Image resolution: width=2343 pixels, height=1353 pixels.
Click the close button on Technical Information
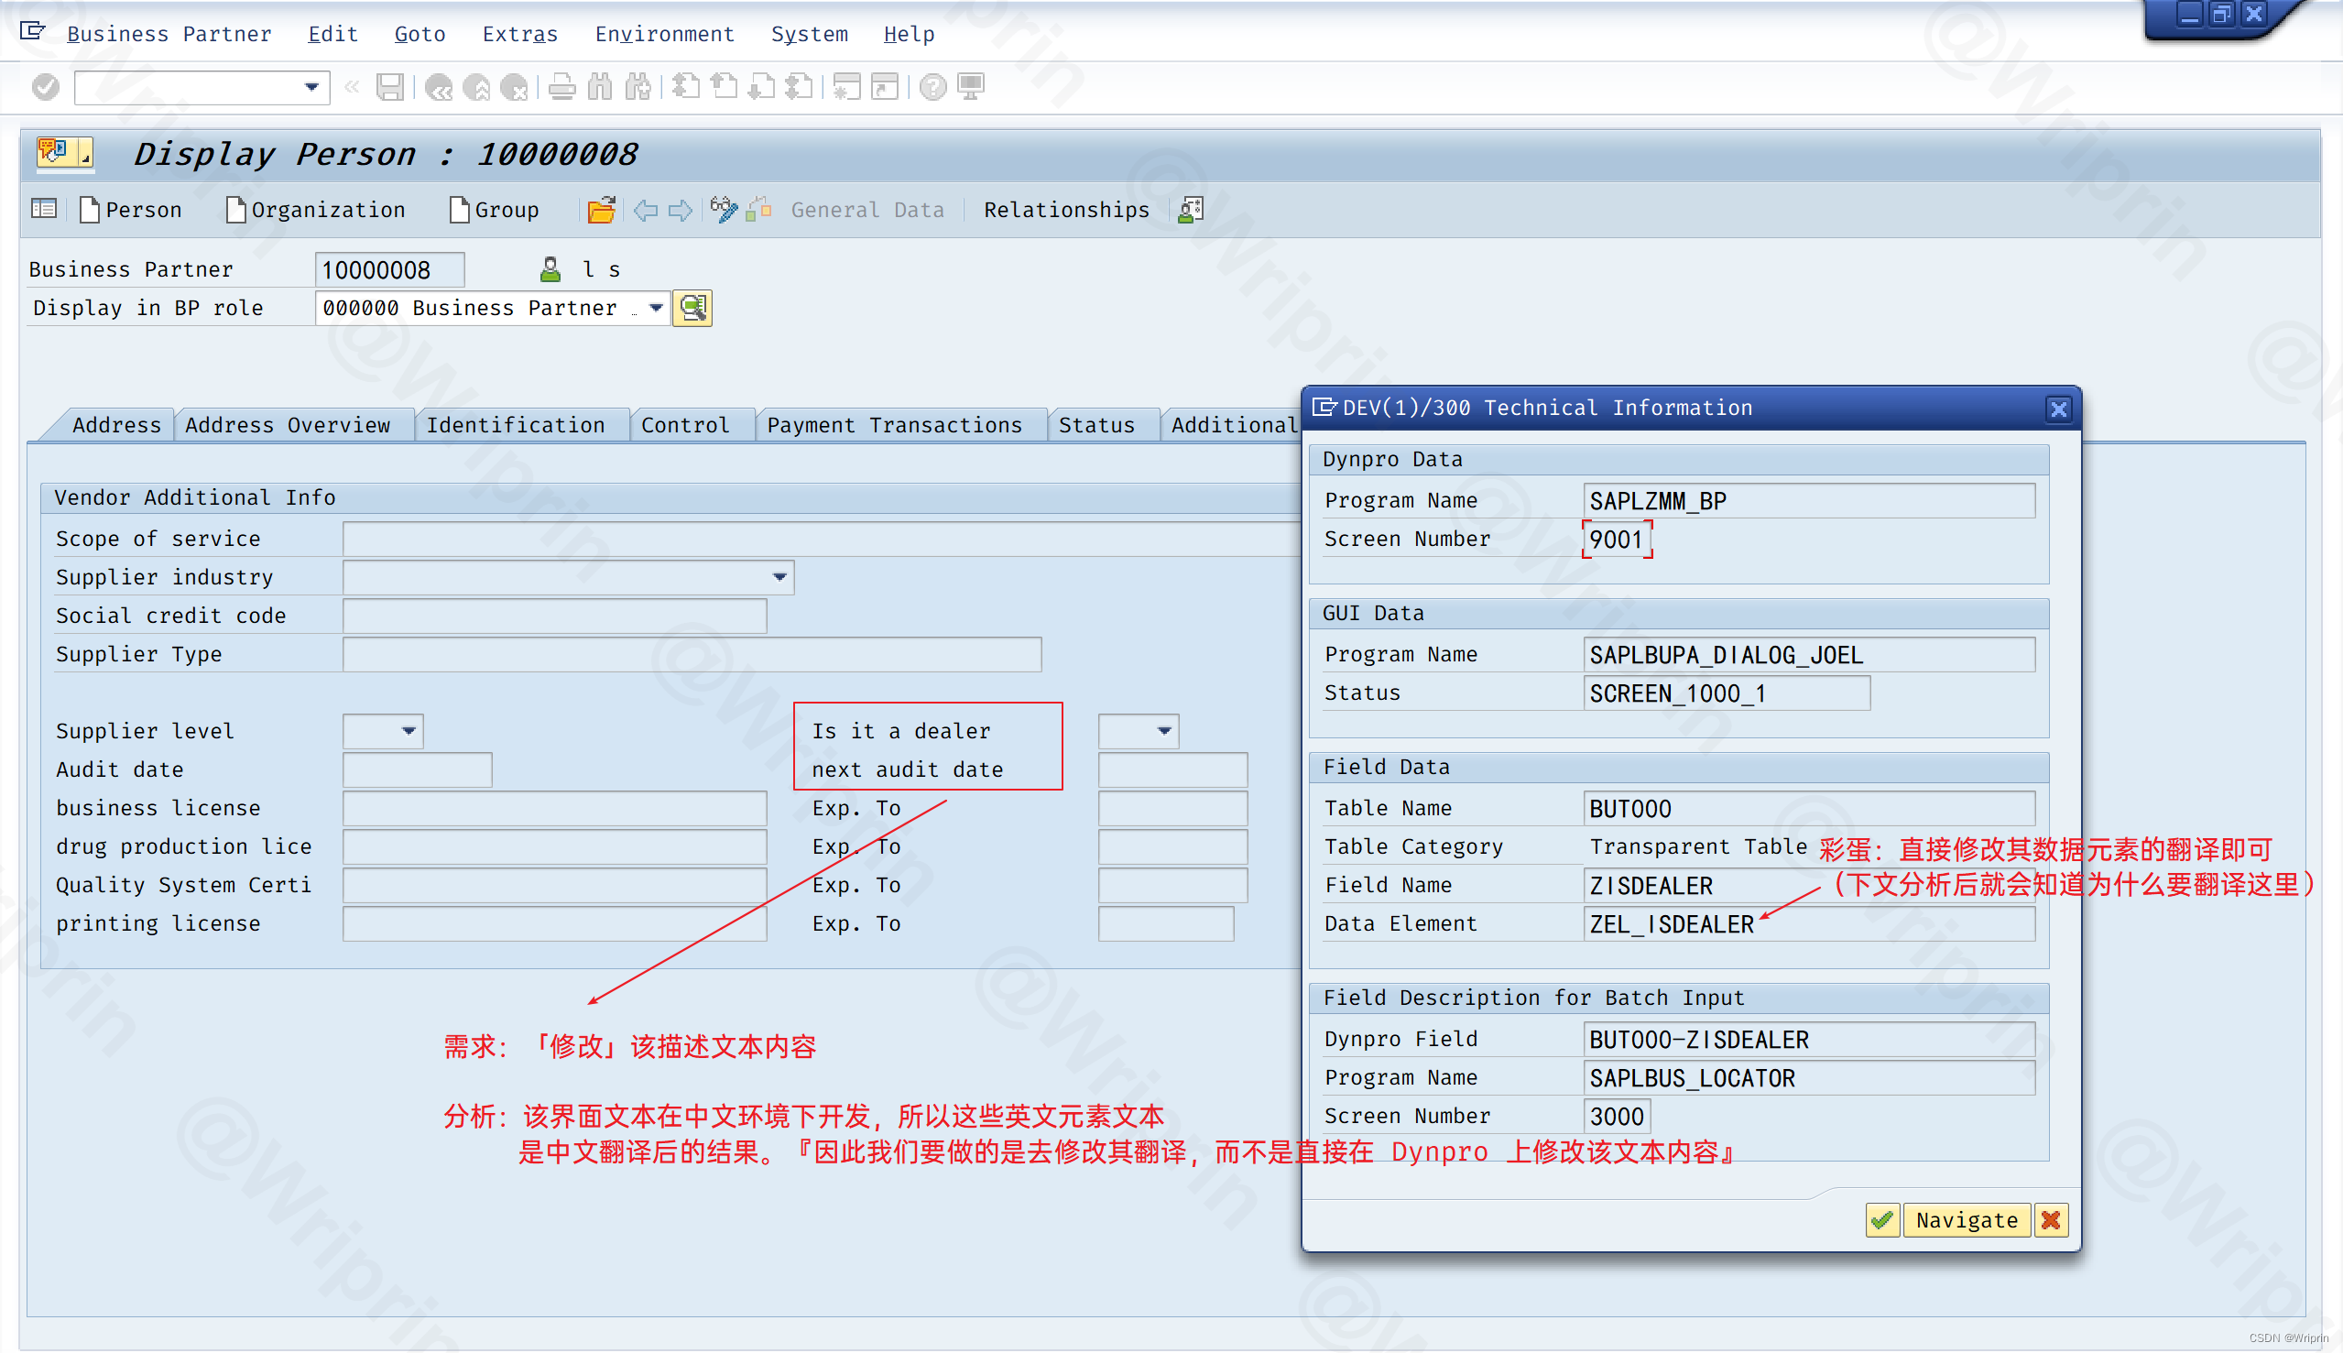coord(2060,408)
